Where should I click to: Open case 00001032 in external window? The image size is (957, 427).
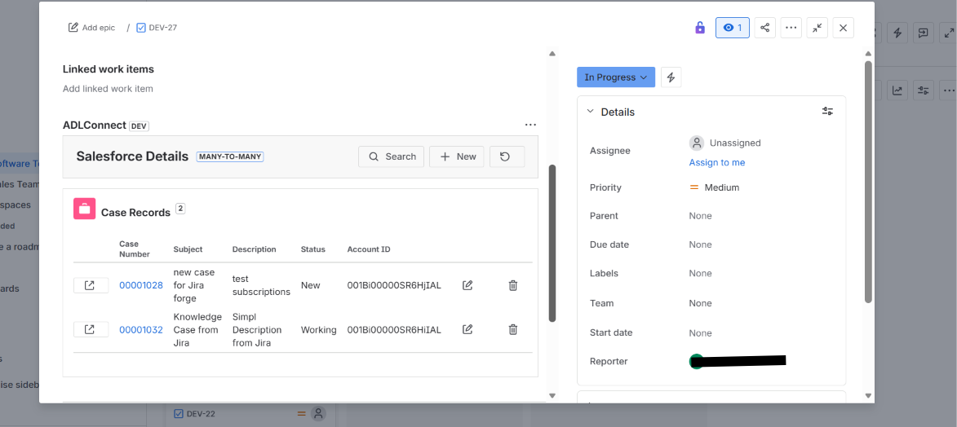click(x=91, y=330)
